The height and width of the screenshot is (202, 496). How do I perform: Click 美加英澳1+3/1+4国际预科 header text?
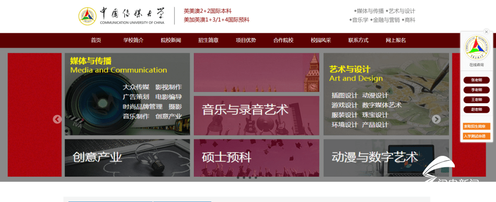[x=216, y=20]
